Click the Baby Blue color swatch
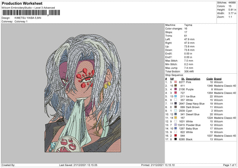Screen dimensions: 238x168 coord(176,128)
